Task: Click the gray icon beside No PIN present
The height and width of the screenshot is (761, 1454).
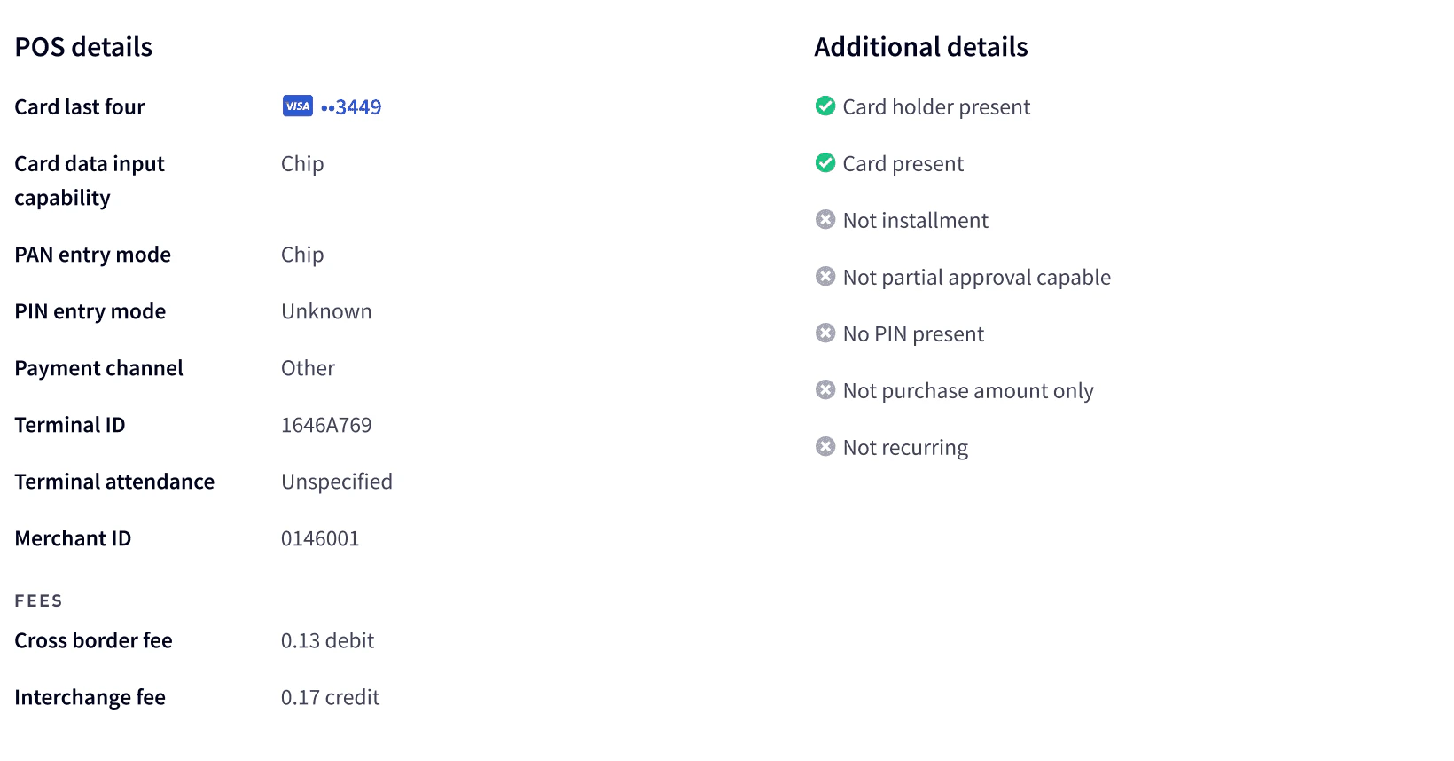Action: tap(825, 333)
